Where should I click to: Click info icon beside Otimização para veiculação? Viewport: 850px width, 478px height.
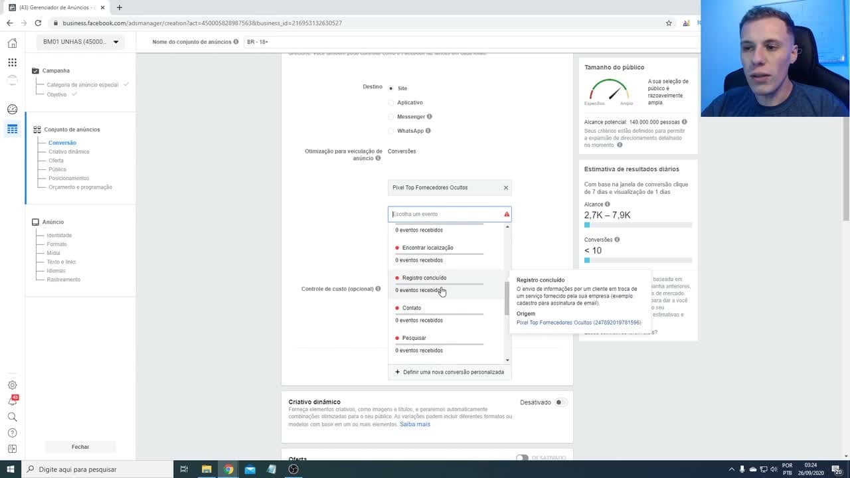(x=378, y=159)
